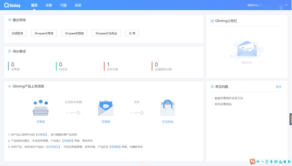Open 数据采集插件安装方法 FAQ
Viewport: 292px width, 166px height.
tap(229, 98)
